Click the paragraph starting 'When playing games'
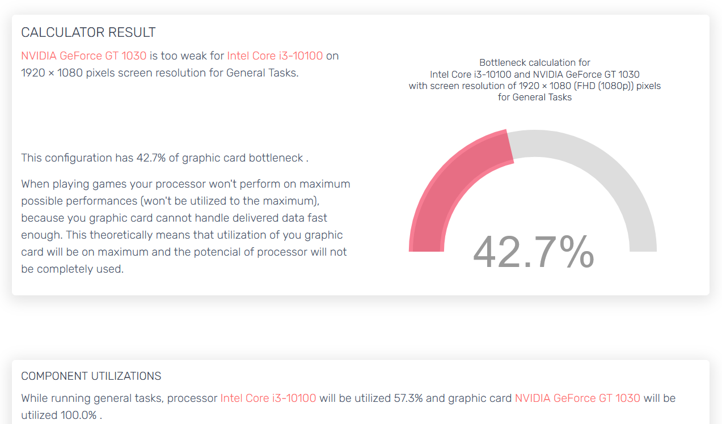This screenshot has width=722, height=424. pyautogui.click(x=185, y=226)
